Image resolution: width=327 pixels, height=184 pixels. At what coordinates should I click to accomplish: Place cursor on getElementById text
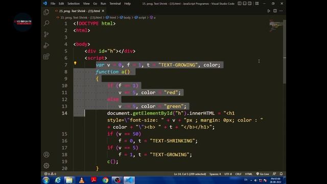tap(153, 113)
